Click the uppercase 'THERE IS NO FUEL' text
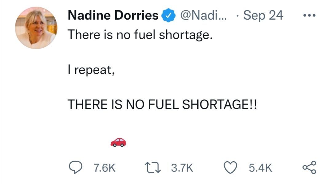 click(x=123, y=105)
